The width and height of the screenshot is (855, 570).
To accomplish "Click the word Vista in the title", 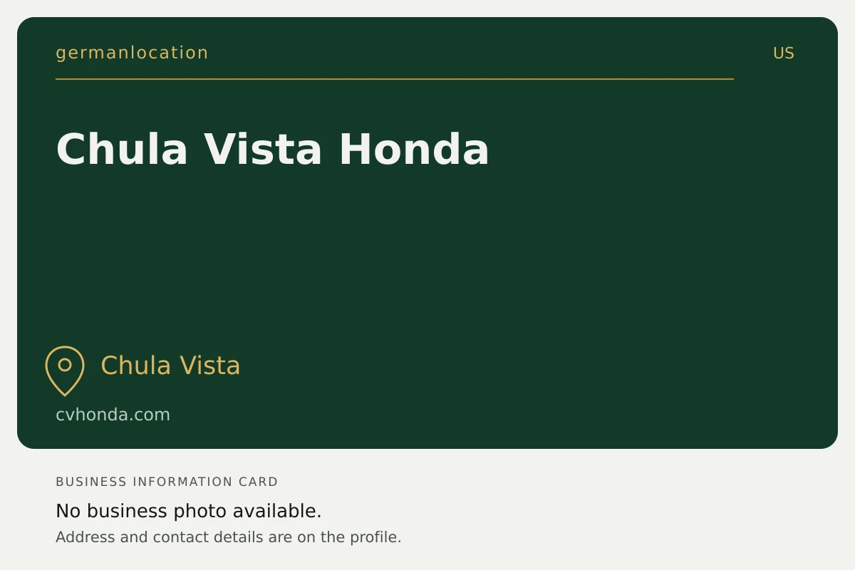I will pos(263,150).
